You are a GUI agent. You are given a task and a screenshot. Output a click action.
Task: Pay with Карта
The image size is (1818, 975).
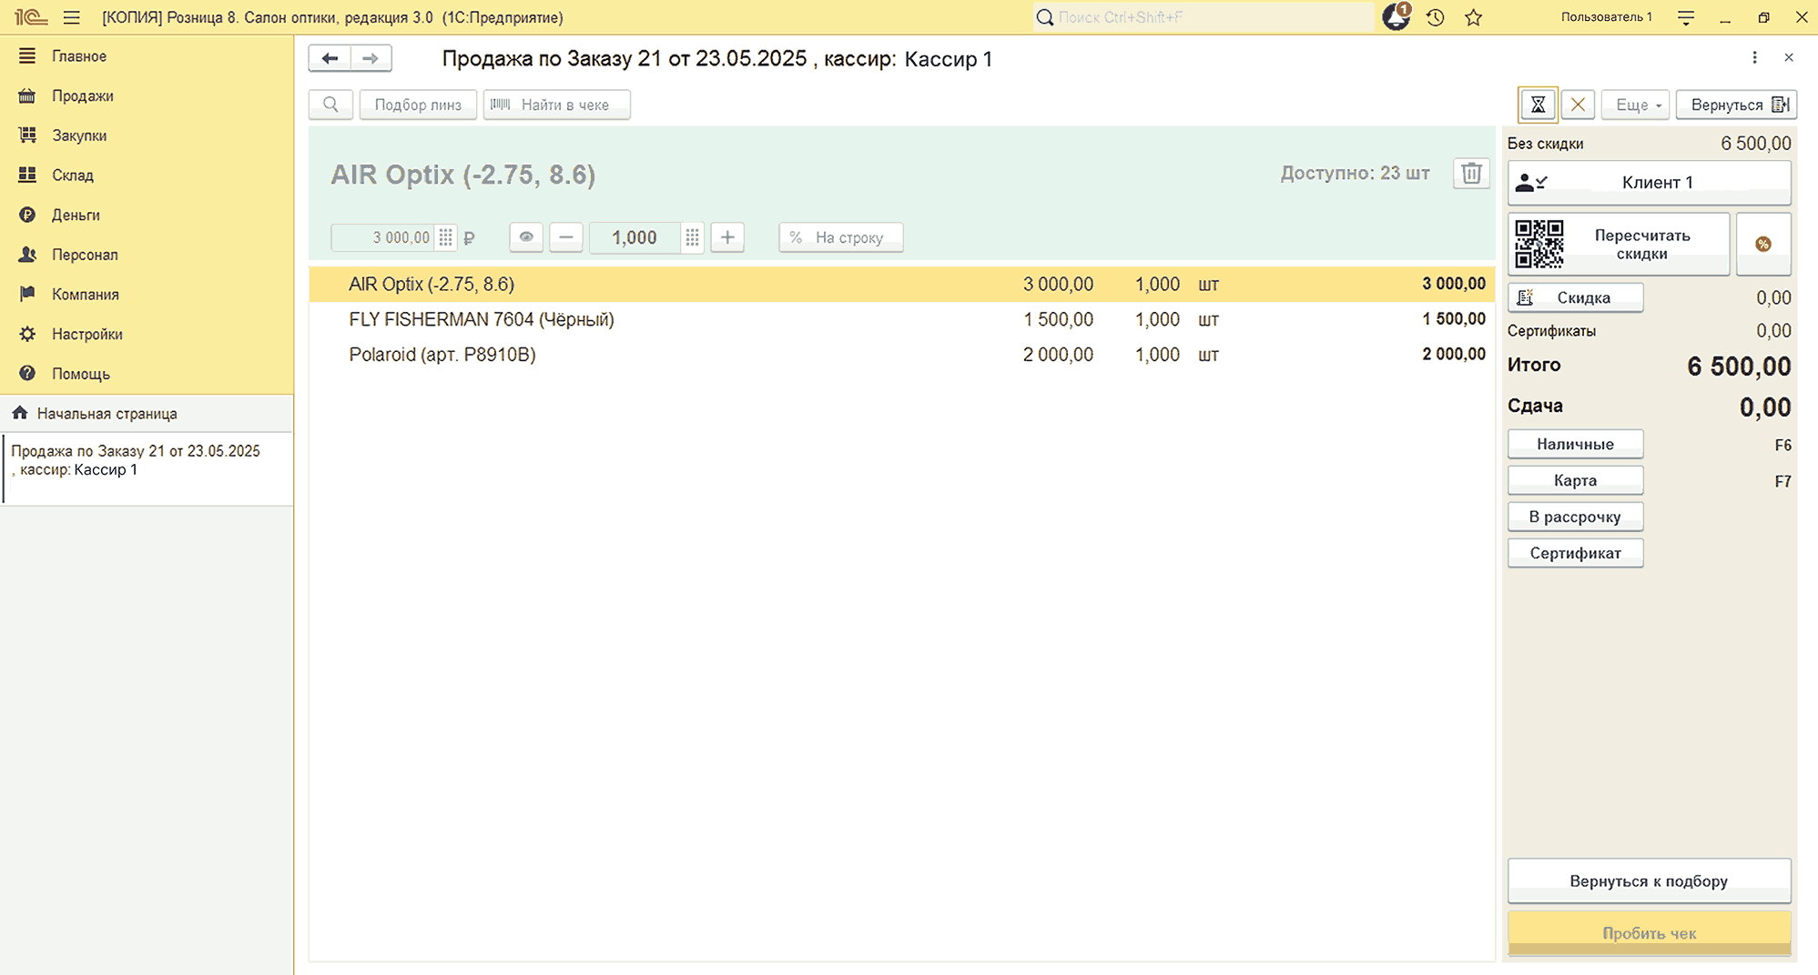pos(1576,480)
